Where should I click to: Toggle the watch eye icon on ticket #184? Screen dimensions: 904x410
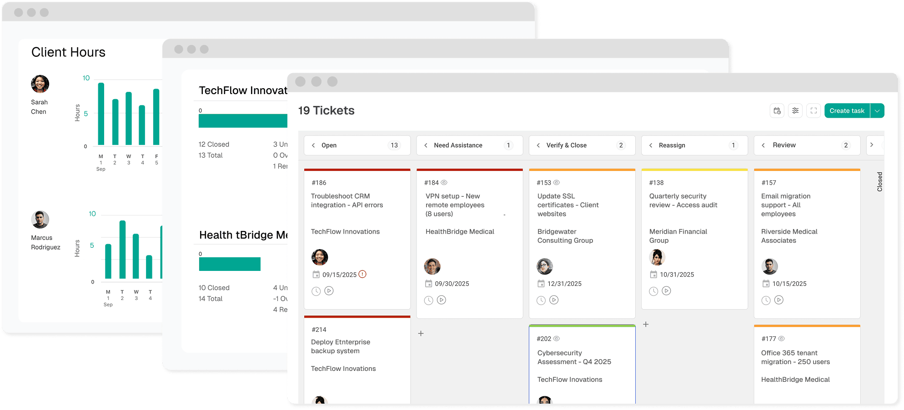pyautogui.click(x=444, y=182)
